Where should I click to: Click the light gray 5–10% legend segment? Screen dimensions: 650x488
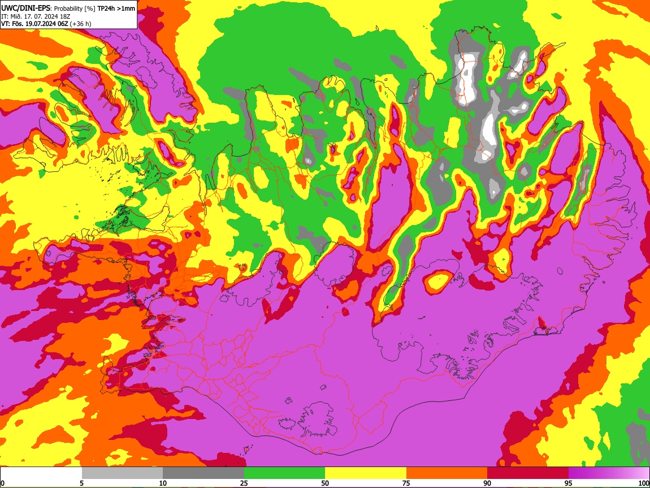[122, 473]
